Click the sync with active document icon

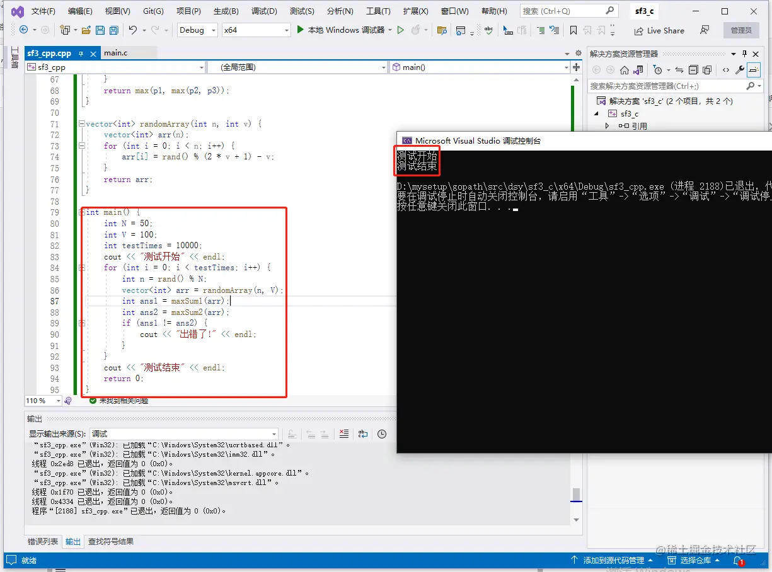679,70
